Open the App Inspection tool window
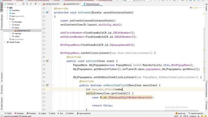Image resolution: width=208 pixels, height=117 pixels. [84, 113]
